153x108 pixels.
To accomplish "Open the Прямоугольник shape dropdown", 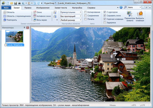I will (x=71, y=12).
